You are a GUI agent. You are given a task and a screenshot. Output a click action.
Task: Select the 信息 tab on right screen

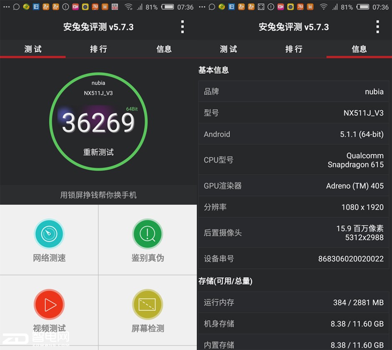click(x=359, y=49)
